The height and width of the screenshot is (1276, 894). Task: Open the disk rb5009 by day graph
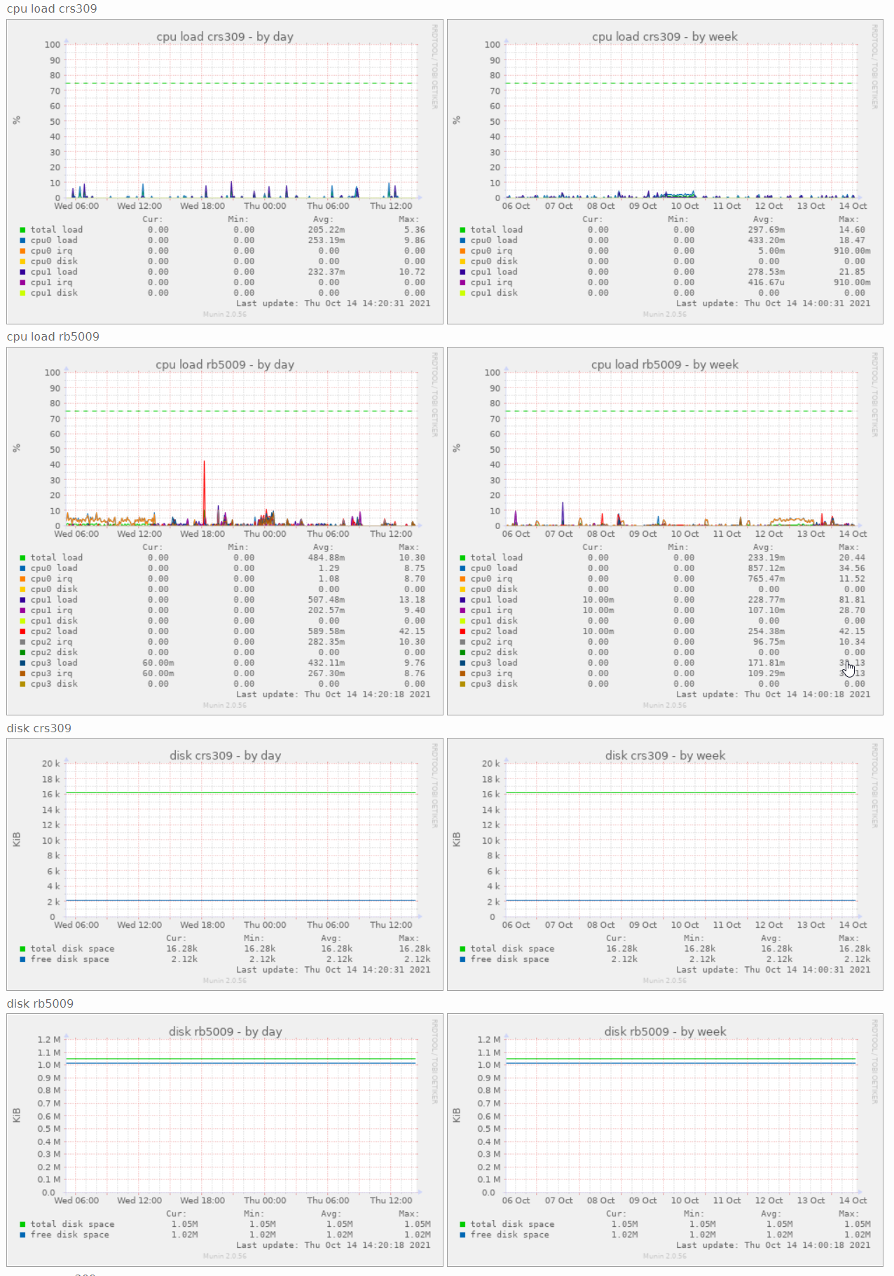click(225, 1139)
